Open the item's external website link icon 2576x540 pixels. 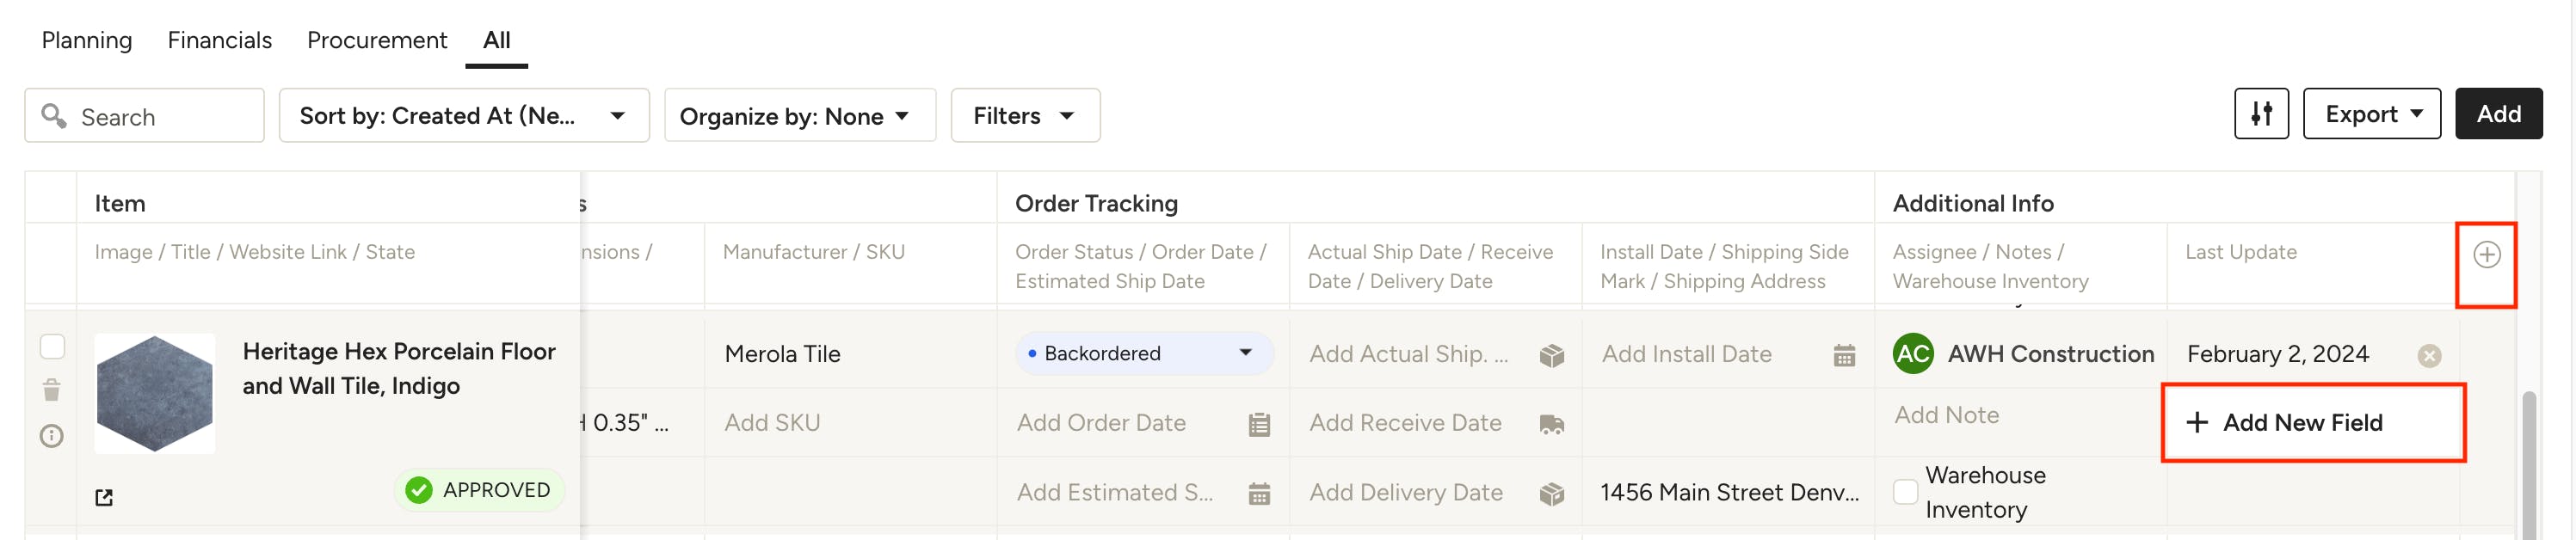coord(104,497)
